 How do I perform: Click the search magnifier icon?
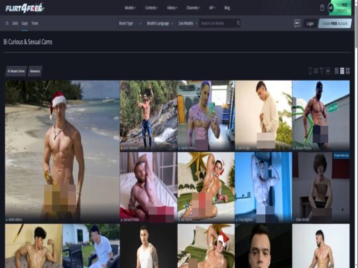[238, 23]
